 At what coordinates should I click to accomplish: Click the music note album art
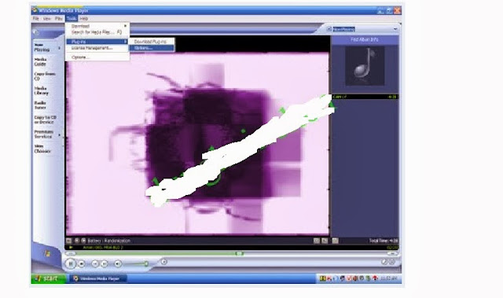(x=365, y=66)
